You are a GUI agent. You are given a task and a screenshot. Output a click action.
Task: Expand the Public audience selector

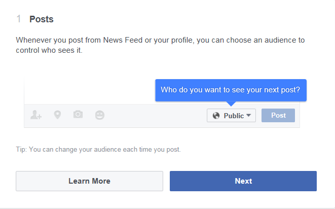click(x=231, y=116)
